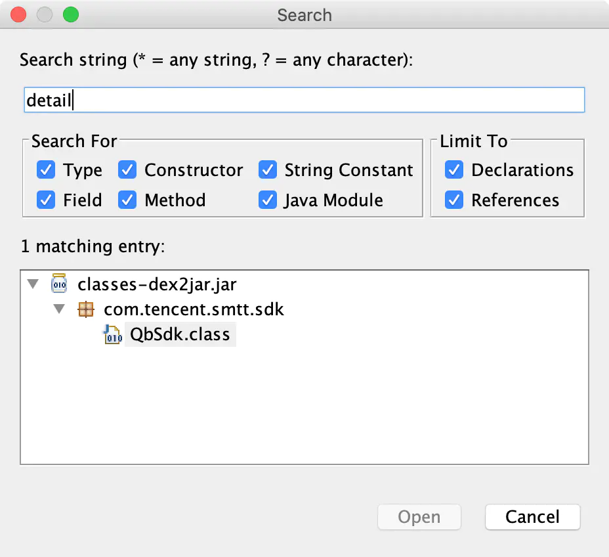Toggle the Constructor search option
This screenshot has width=609, height=557.
[127, 170]
